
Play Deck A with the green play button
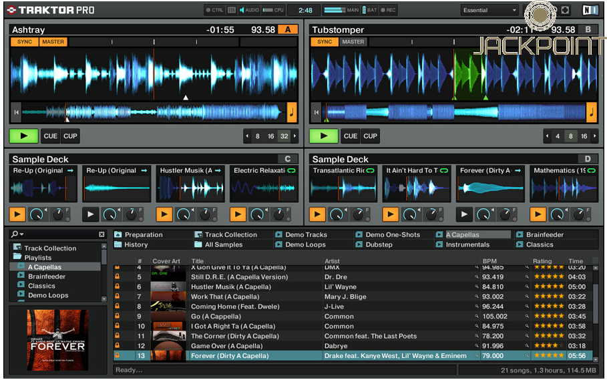click(23, 136)
